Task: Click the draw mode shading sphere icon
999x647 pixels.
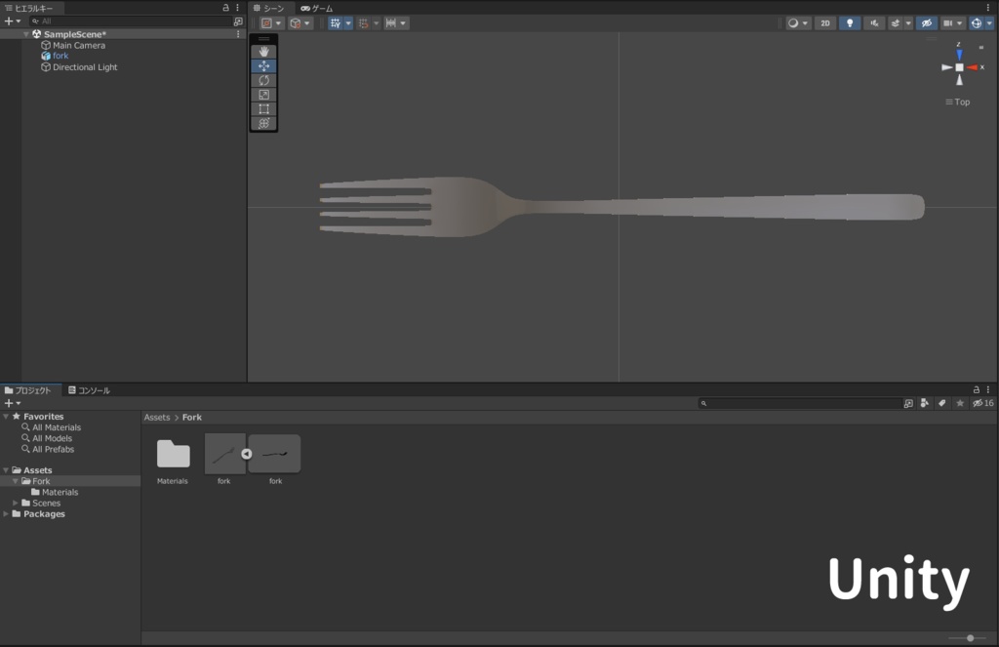Action: (x=793, y=23)
